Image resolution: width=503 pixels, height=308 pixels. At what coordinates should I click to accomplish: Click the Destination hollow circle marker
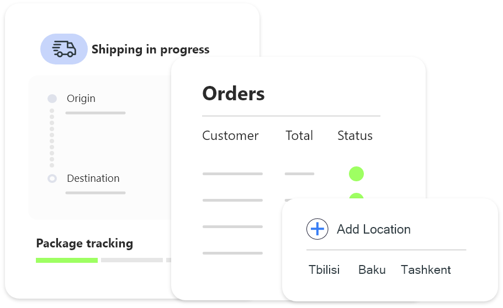(52, 179)
